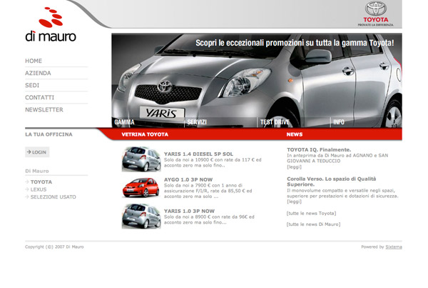Open tutte le news Di Mauro link
The width and height of the screenshot is (428, 288).
pos(313,224)
